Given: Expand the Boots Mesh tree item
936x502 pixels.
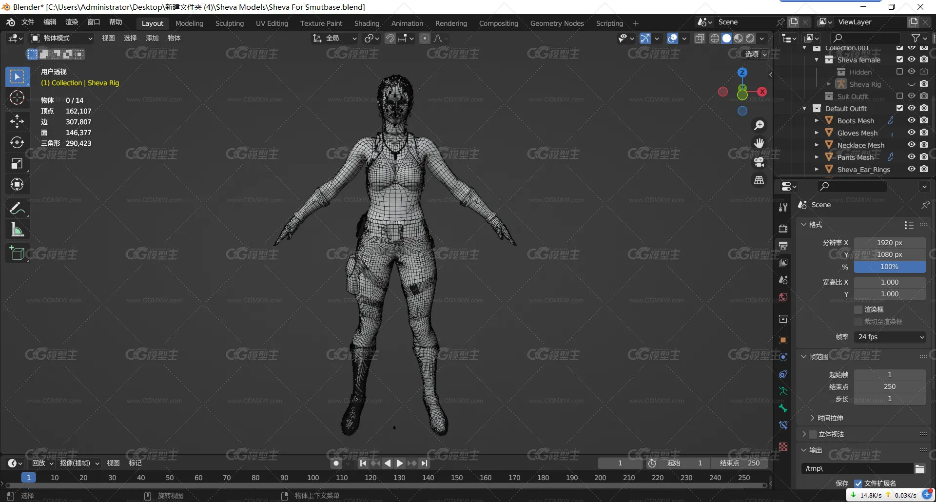Looking at the screenshot, I should [817, 120].
